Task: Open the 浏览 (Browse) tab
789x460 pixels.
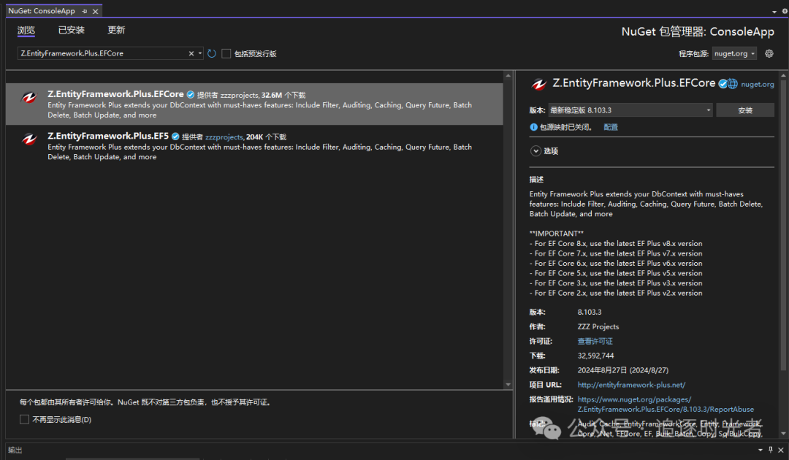Action: coord(26,30)
